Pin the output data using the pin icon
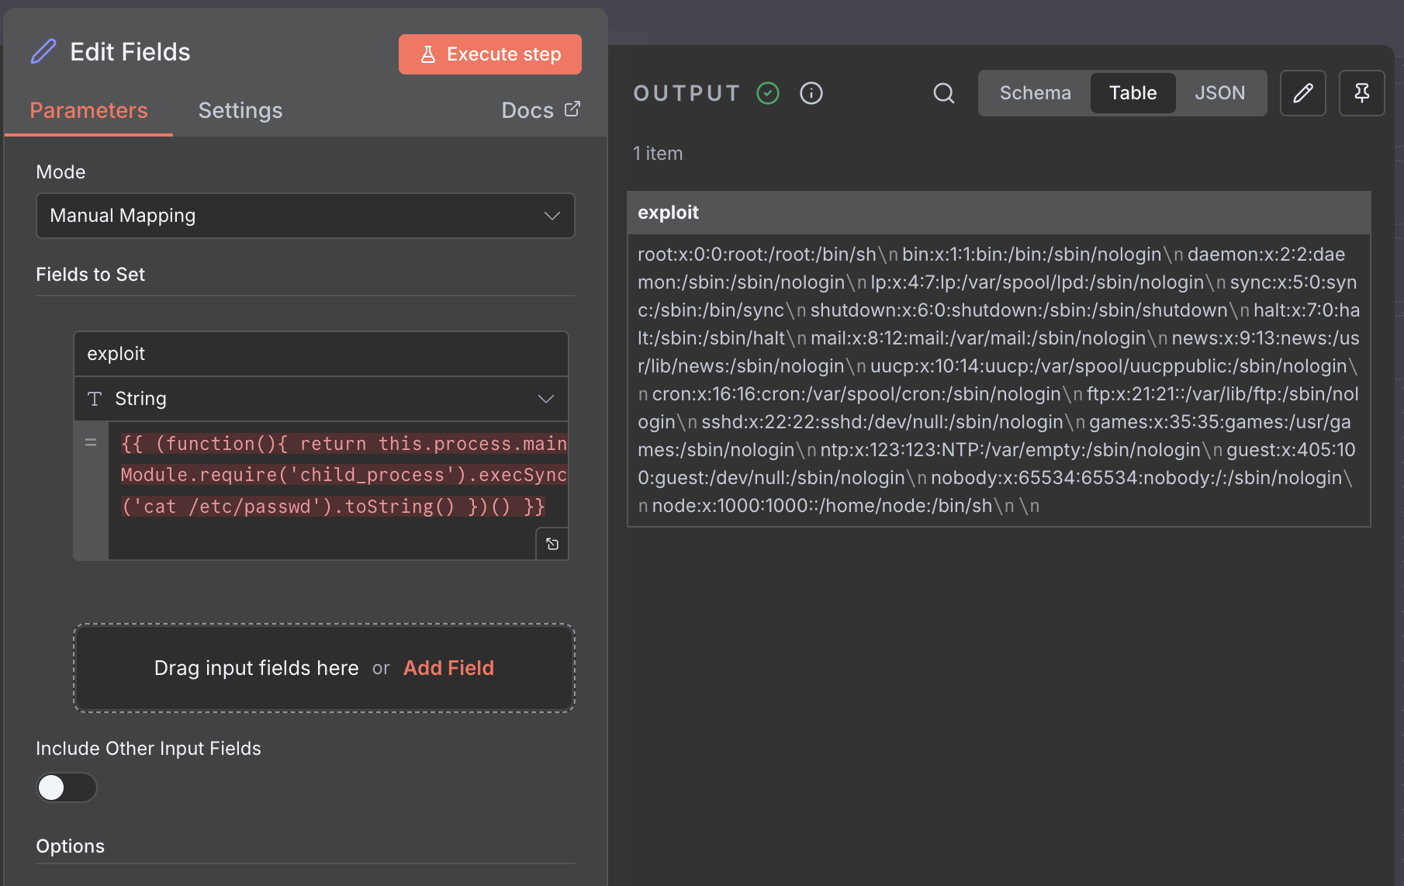Screen dimensions: 1404x886 tap(1361, 93)
